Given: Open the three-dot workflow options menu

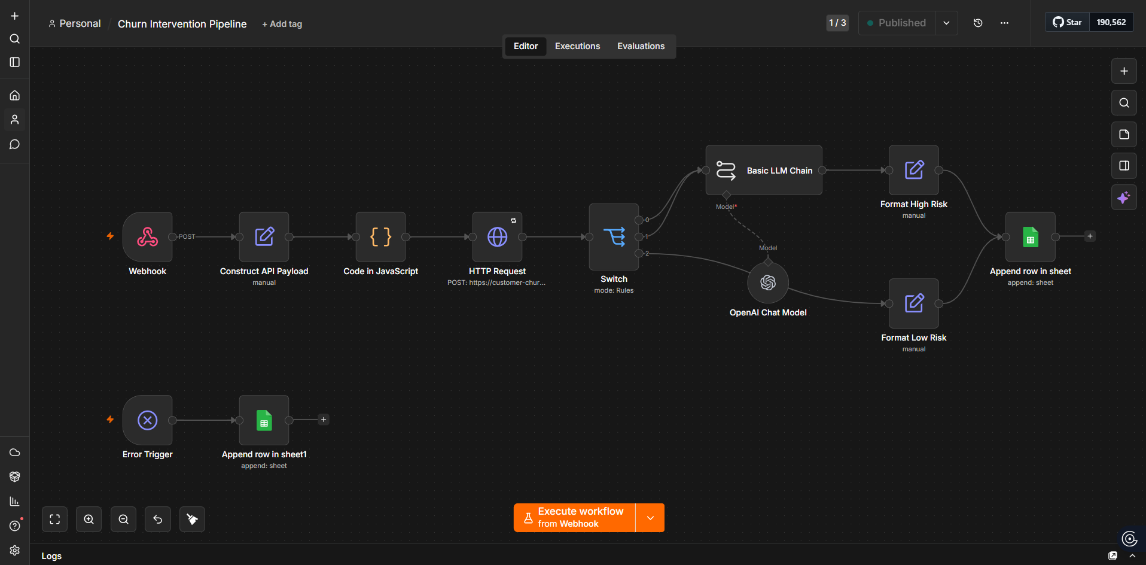Looking at the screenshot, I should (x=1004, y=23).
